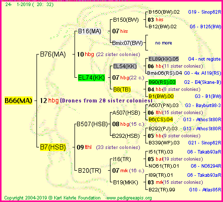Viewport: 223px width, 202px height.
Task: Select the B292(HSB) entry
Action: [x=126, y=136]
